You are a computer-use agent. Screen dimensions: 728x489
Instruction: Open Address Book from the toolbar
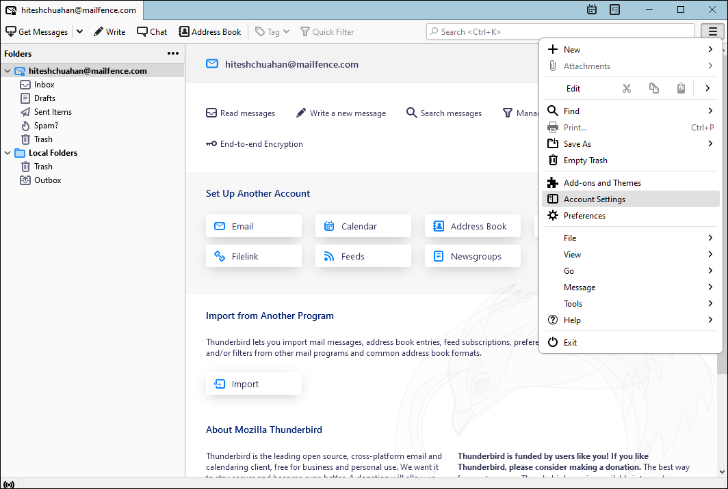210,31
